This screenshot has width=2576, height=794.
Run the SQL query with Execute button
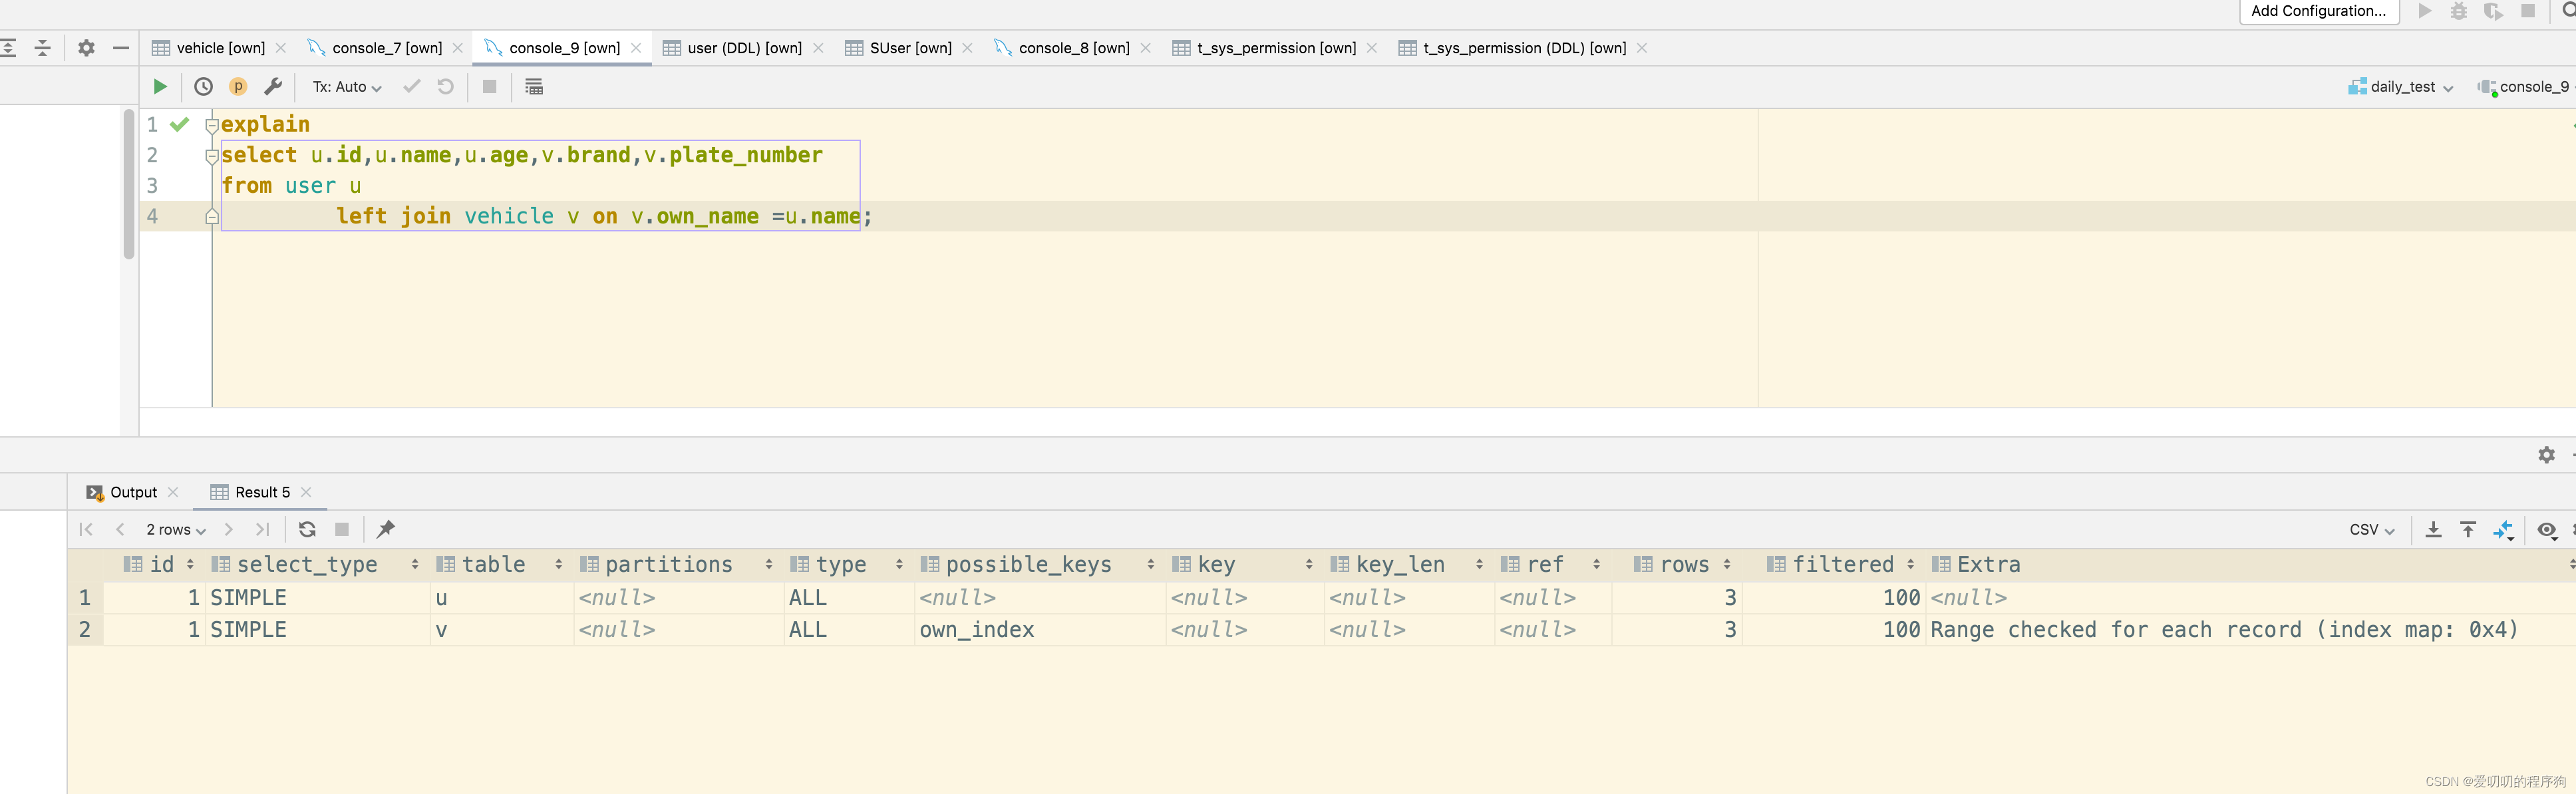[x=159, y=87]
